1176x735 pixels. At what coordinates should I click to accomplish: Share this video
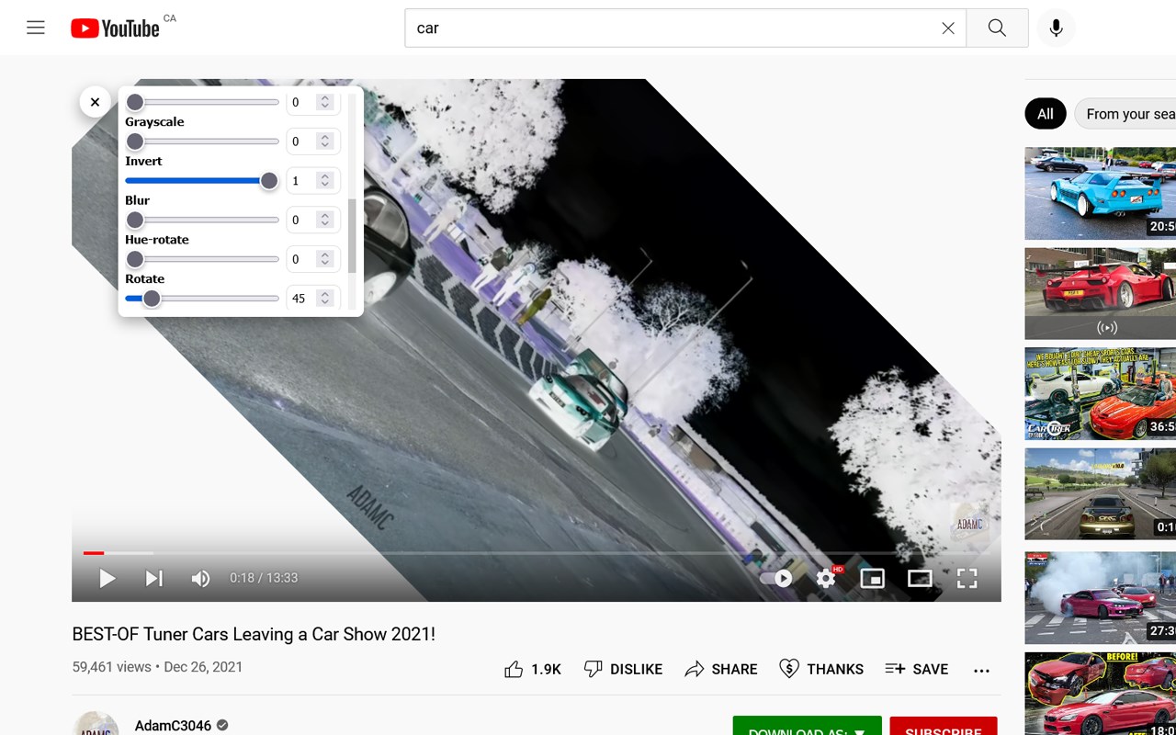point(721,669)
